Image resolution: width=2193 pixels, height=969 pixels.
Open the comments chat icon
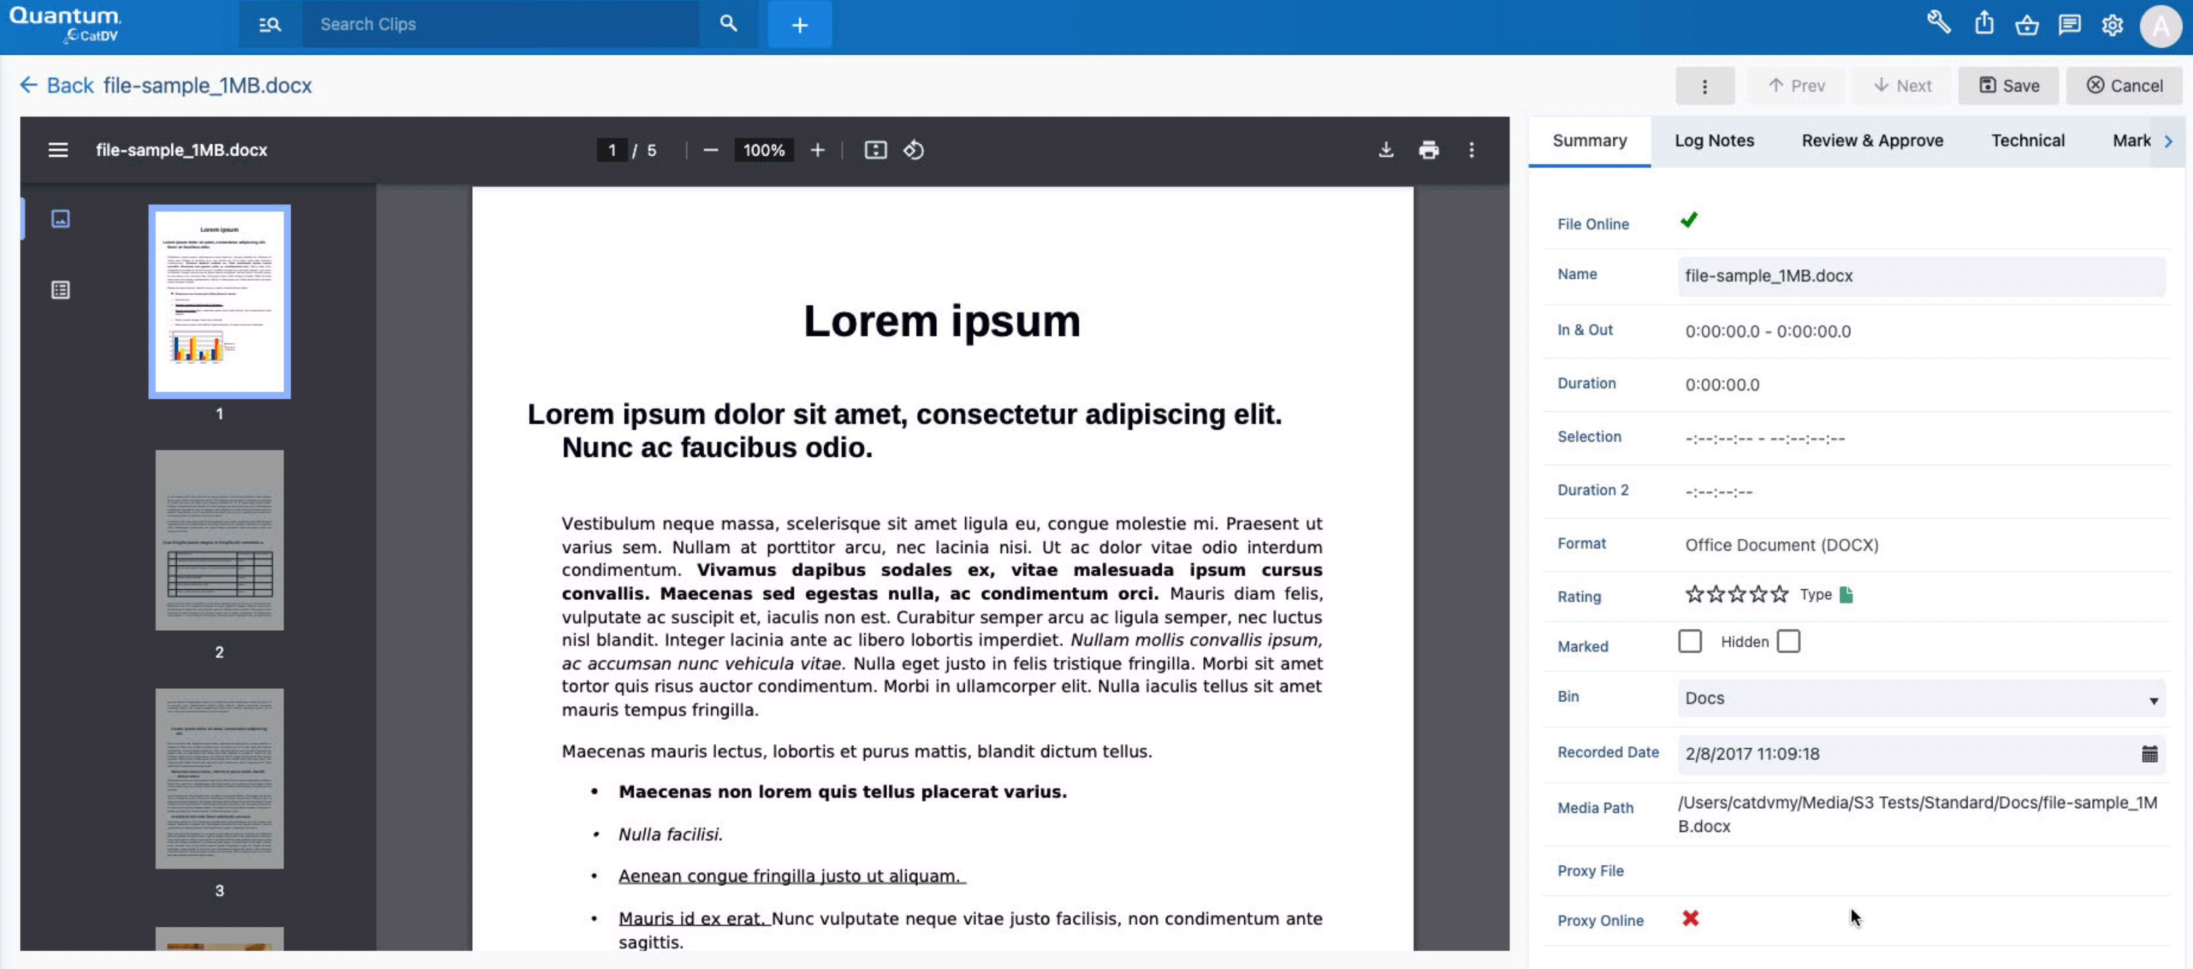(2070, 24)
